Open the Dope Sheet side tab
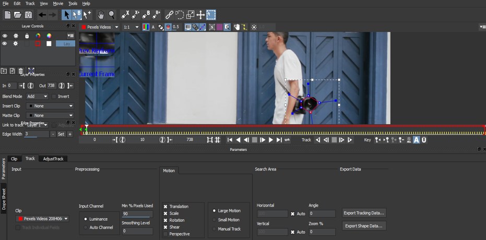 tap(4, 199)
